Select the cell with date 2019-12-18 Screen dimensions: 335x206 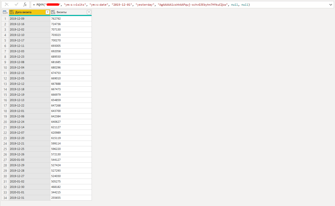click(29, 89)
